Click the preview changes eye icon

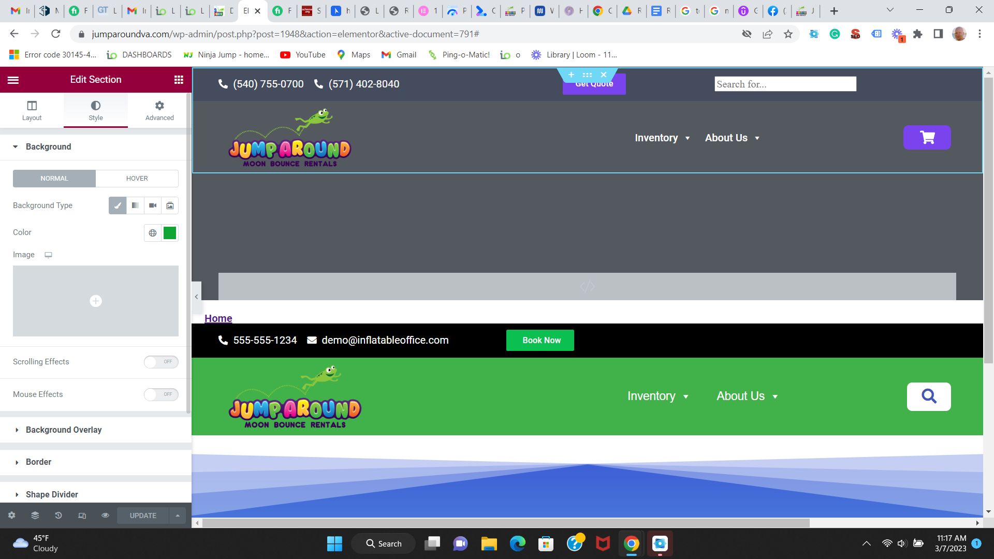click(x=106, y=516)
